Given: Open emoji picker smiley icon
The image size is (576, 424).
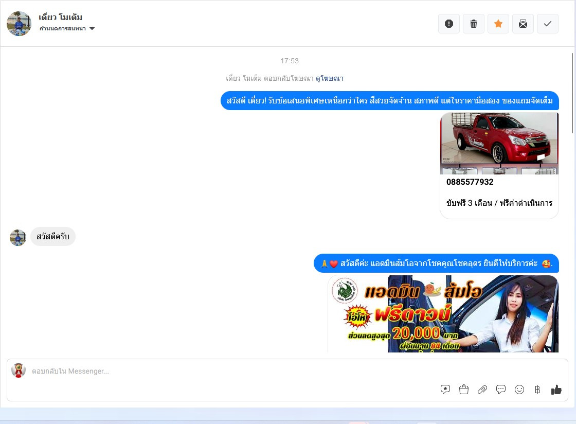Looking at the screenshot, I should pos(519,390).
